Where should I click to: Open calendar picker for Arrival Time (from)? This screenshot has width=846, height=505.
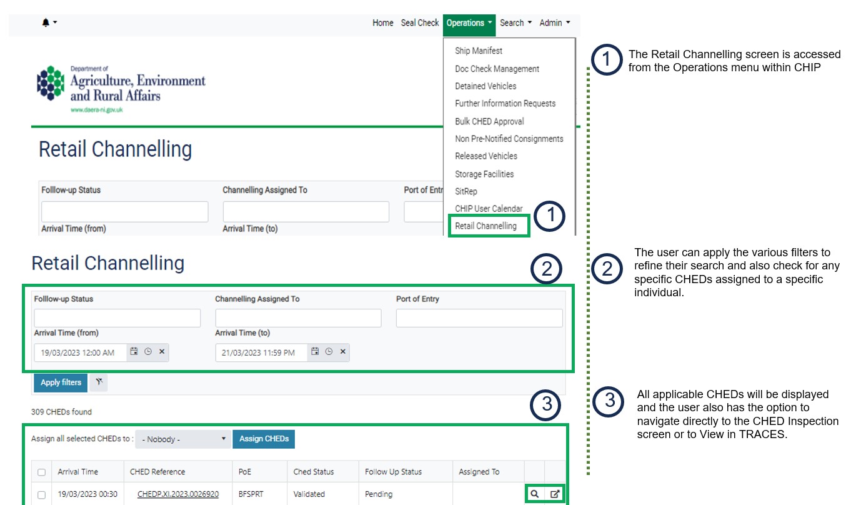(x=134, y=352)
